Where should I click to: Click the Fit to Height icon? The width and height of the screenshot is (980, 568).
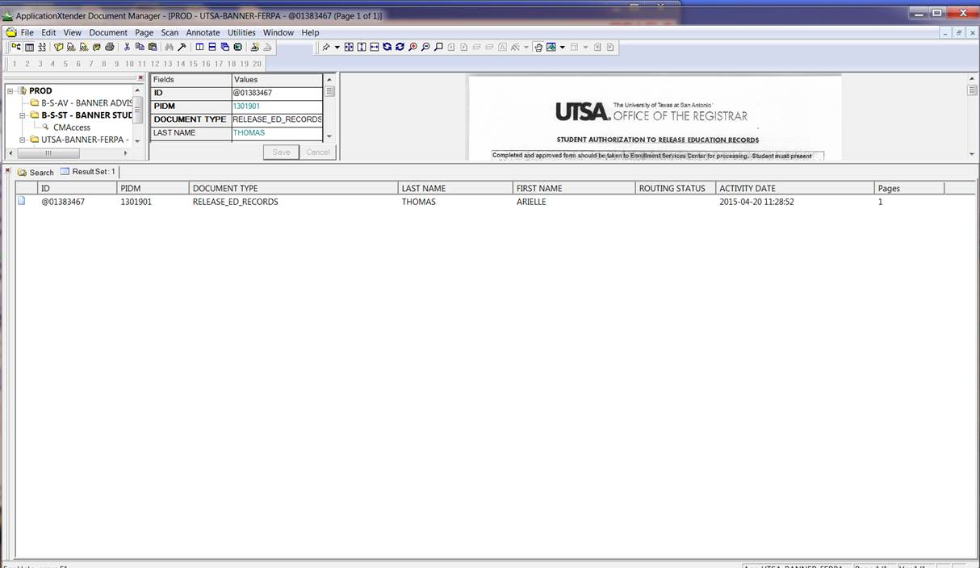tap(362, 48)
